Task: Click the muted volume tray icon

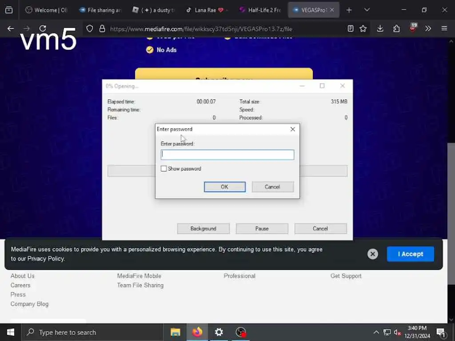Action: coord(397,332)
